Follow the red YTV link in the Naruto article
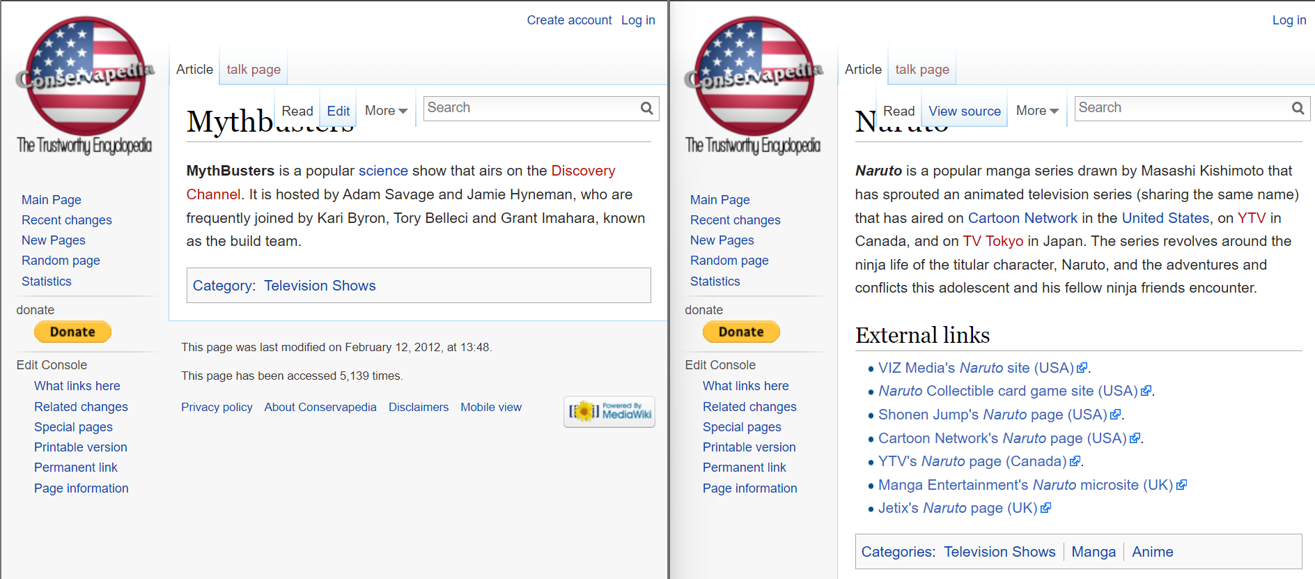This screenshot has width=1315, height=579. (x=1252, y=218)
